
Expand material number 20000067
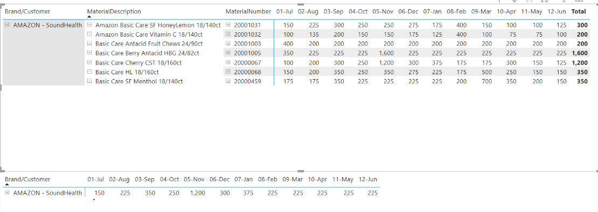click(x=228, y=62)
